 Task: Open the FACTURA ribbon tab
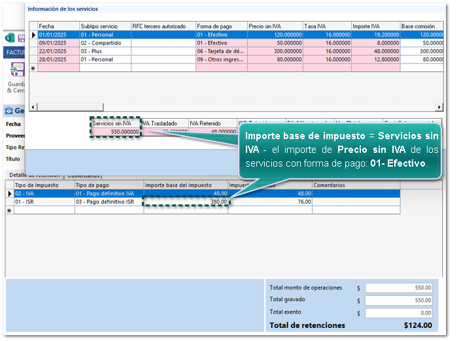(x=14, y=52)
